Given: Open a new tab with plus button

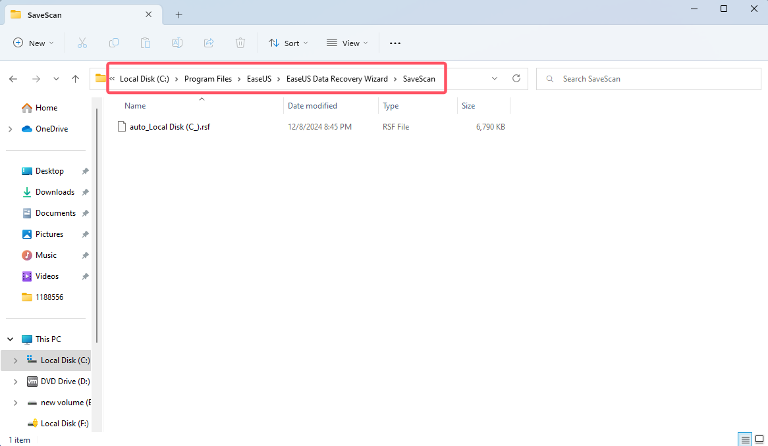Looking at the screenshot, I should tap(178, 14).
